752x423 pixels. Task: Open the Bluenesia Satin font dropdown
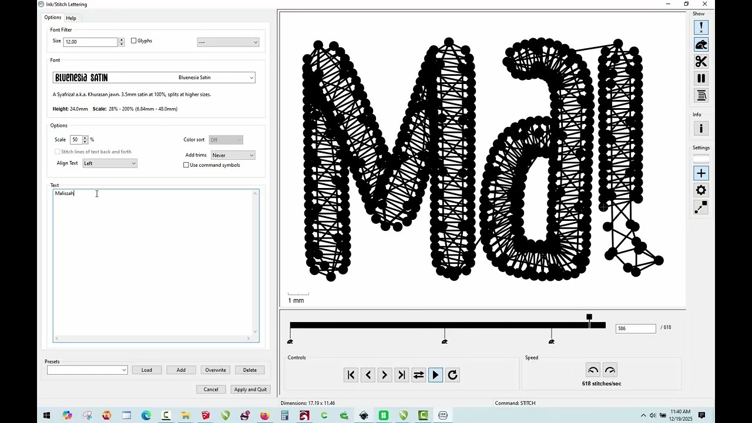(154, 78)
